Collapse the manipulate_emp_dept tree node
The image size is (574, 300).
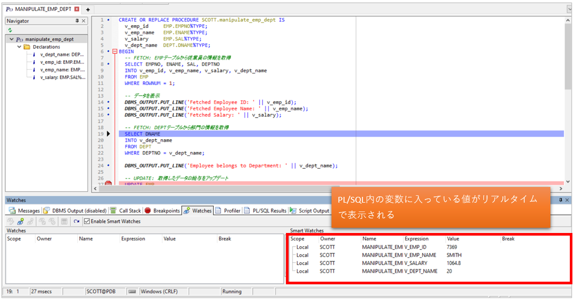click(x=11, y=39)
